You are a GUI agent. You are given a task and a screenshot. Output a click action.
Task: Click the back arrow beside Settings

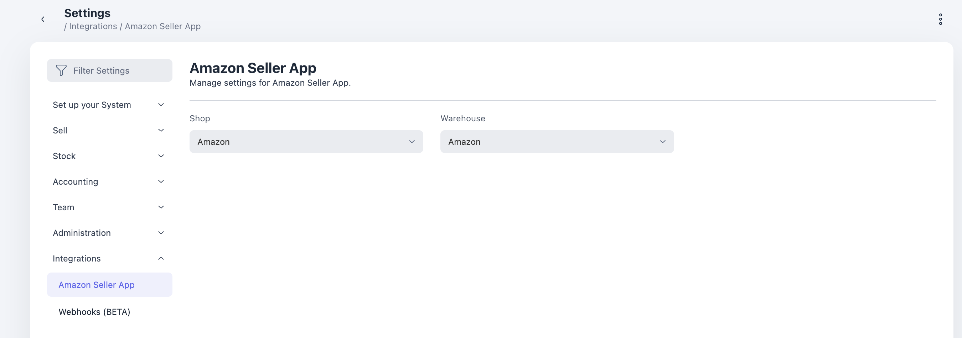click(43, 19)
